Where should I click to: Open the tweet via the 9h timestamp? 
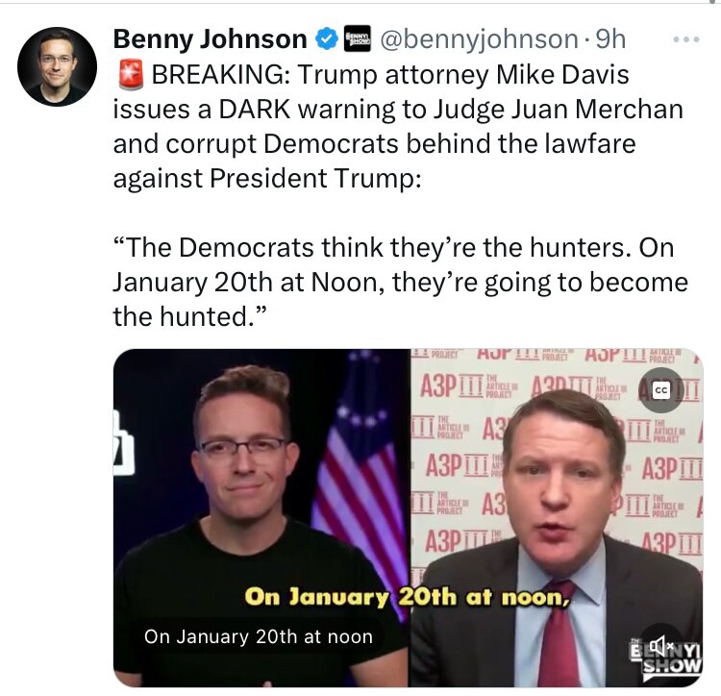pos(610,39)
